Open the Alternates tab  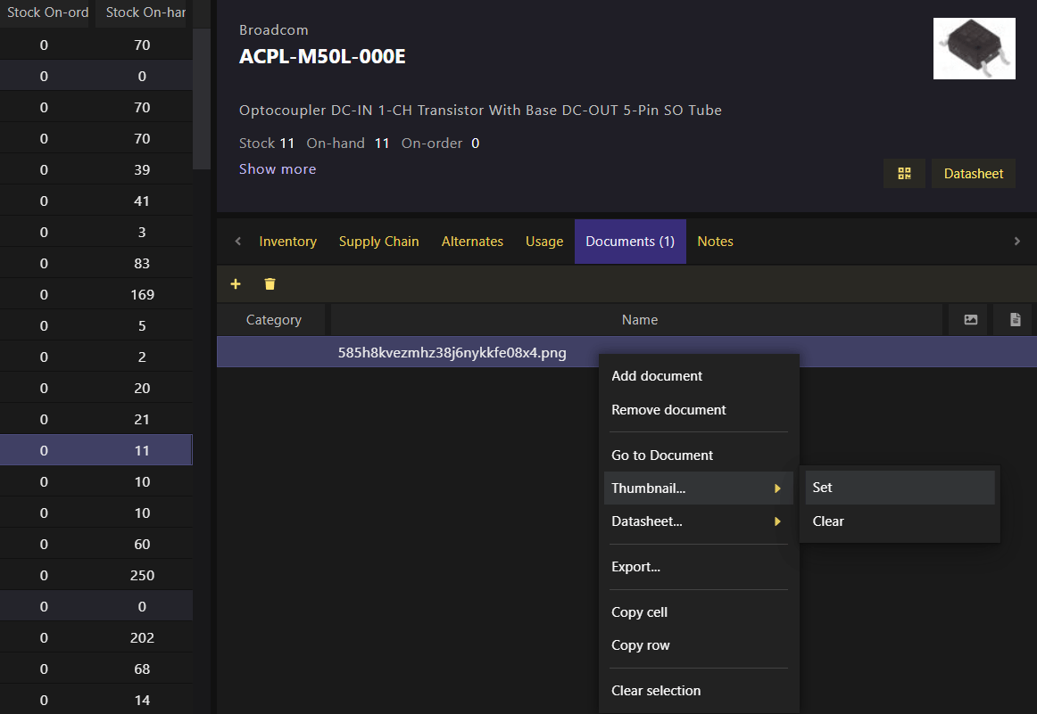(x=472, y=242)
